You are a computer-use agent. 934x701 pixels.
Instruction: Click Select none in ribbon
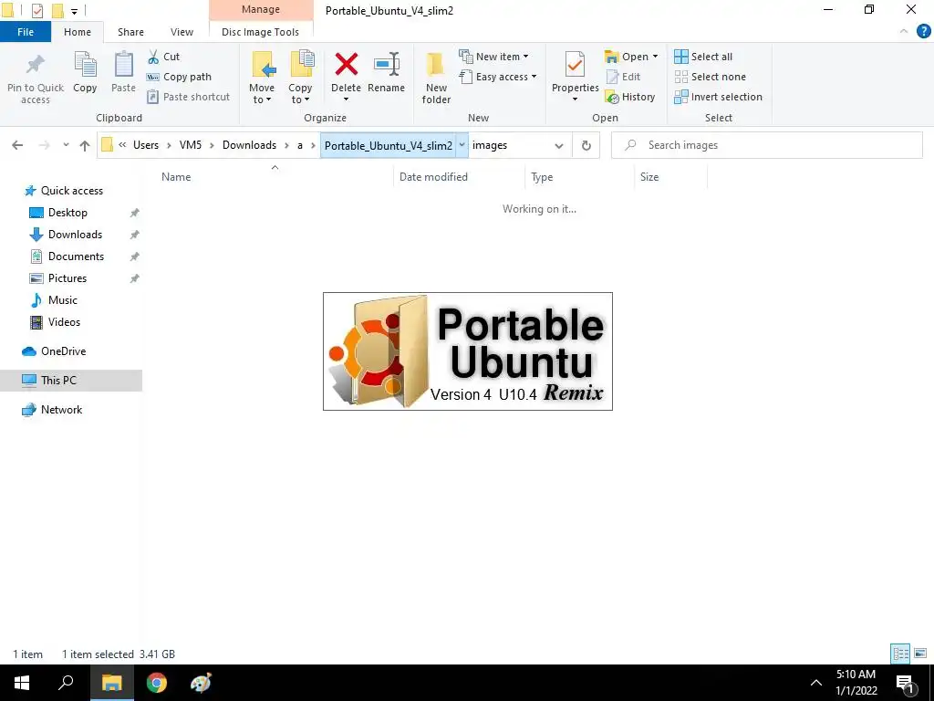tap(710, 77)
